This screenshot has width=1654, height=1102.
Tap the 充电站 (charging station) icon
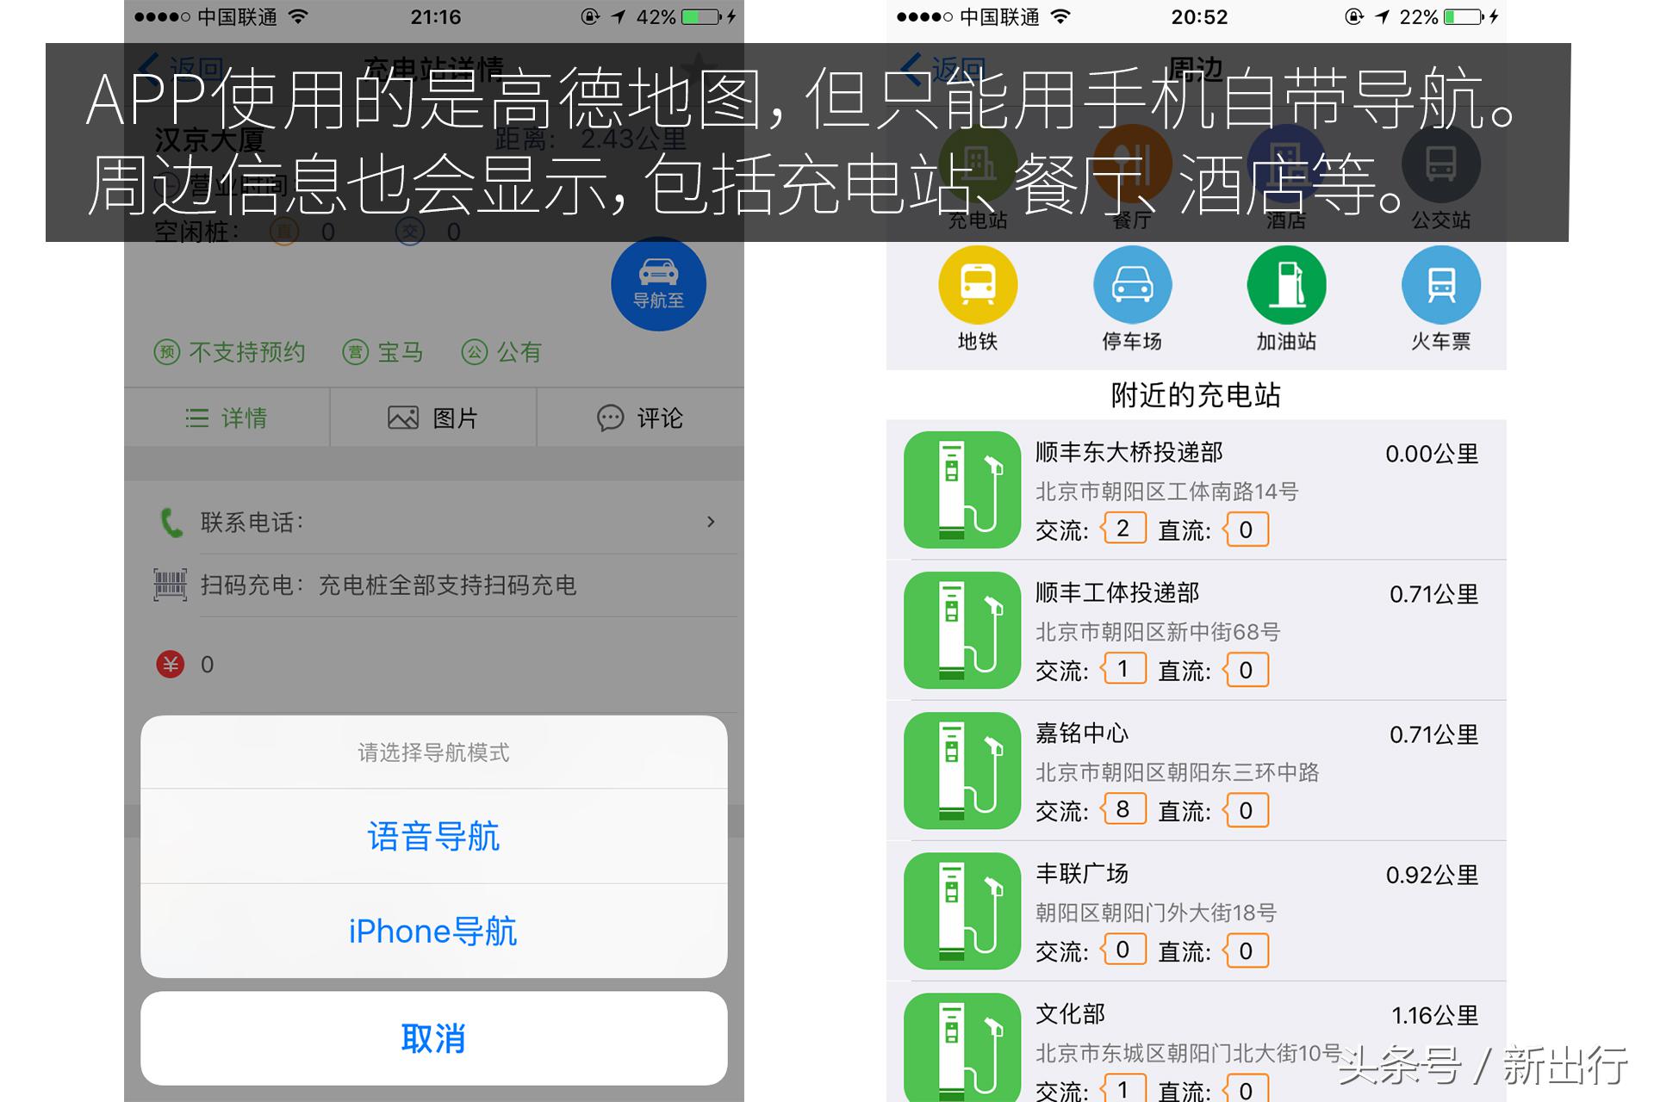[x=979, y=164]
